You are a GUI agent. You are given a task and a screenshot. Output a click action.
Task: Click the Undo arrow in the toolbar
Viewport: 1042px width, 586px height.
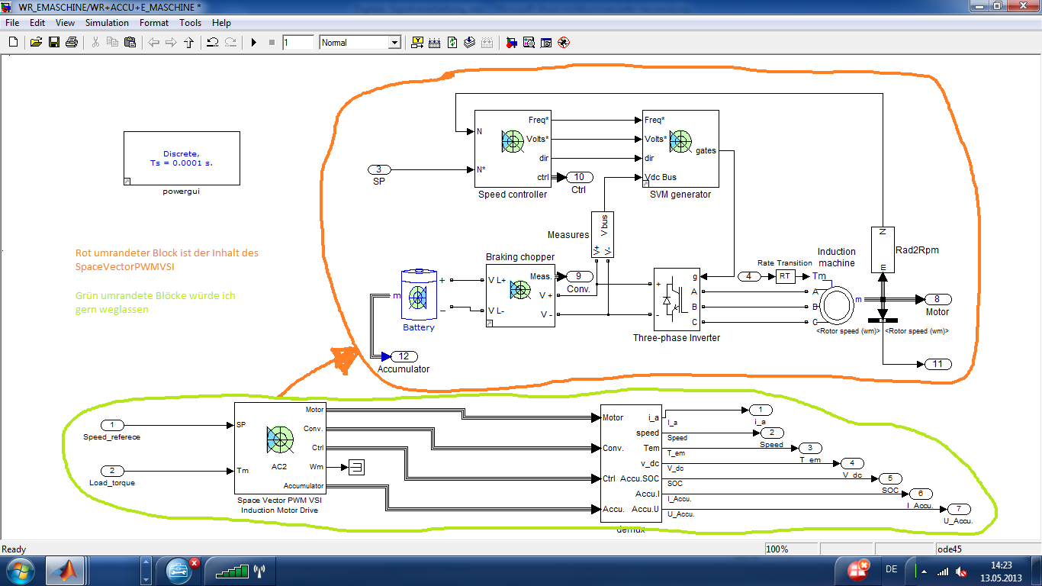pyautogui.click(x=213, y=43)
